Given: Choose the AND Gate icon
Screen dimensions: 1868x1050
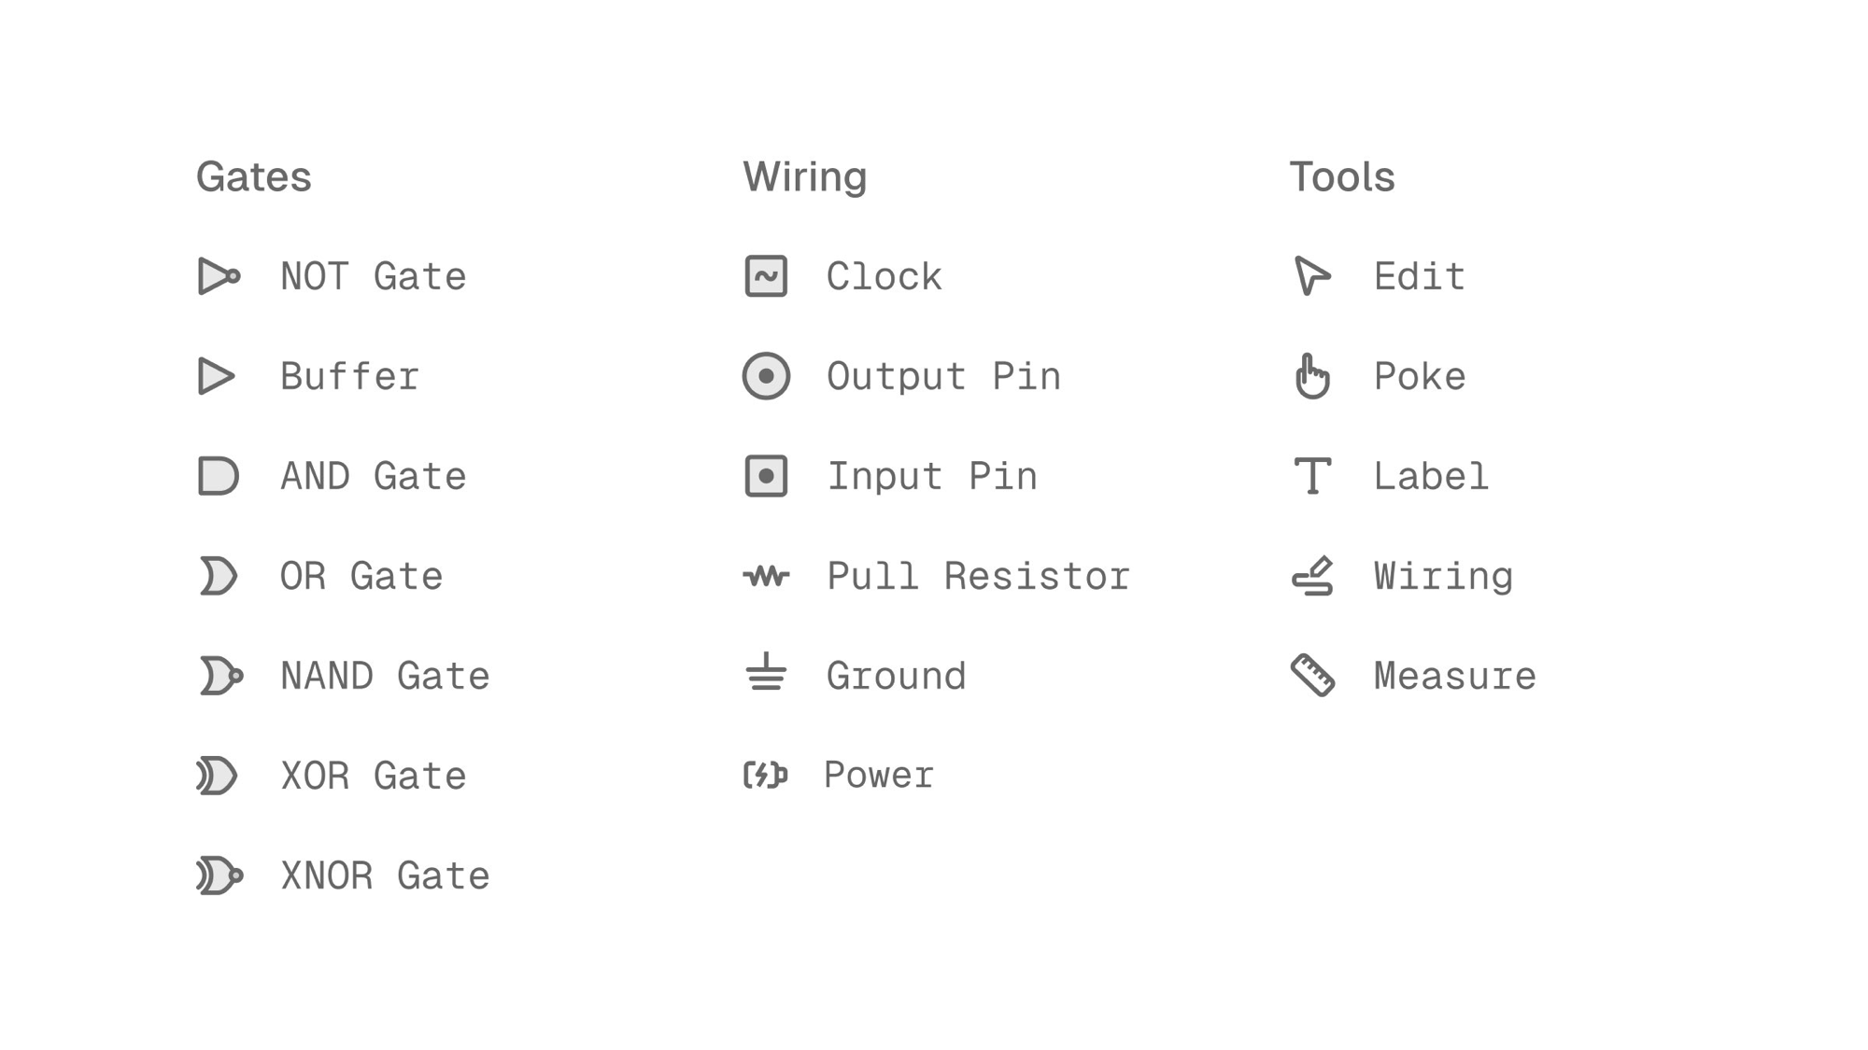Looking at the screenshot, I should click(219, 476).
